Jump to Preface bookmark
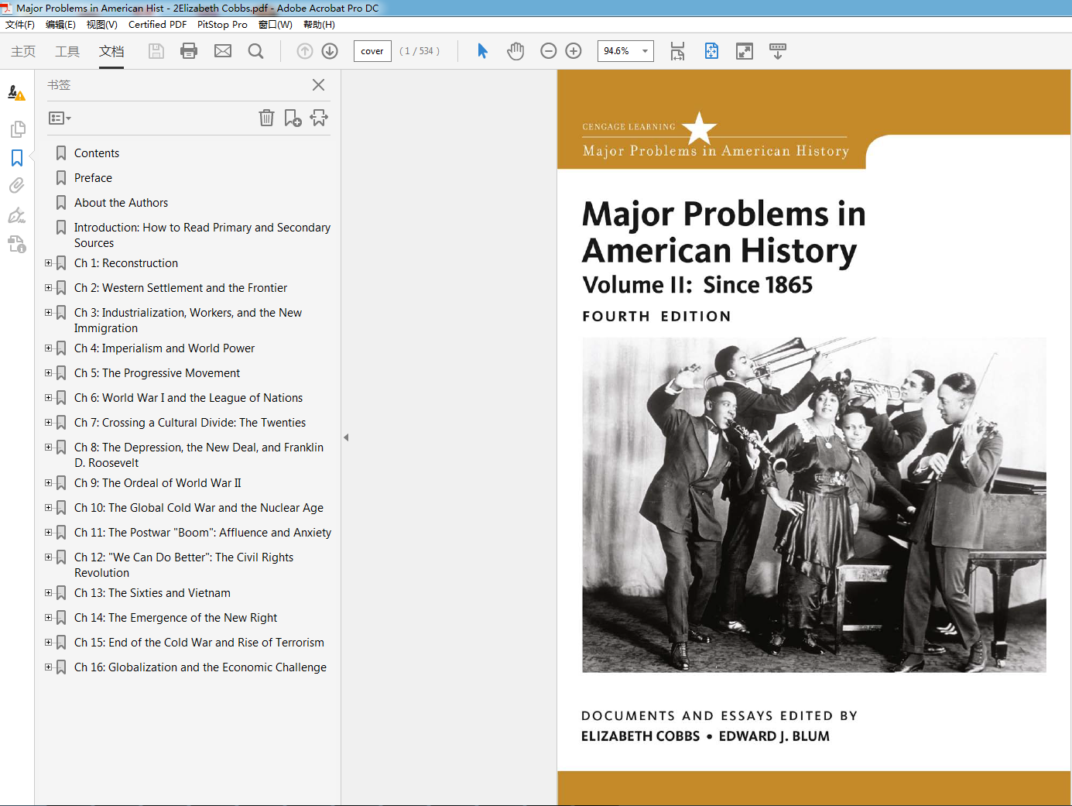Image resolution: width=1072 pixels, height=806 pixels. pos(93,178)
